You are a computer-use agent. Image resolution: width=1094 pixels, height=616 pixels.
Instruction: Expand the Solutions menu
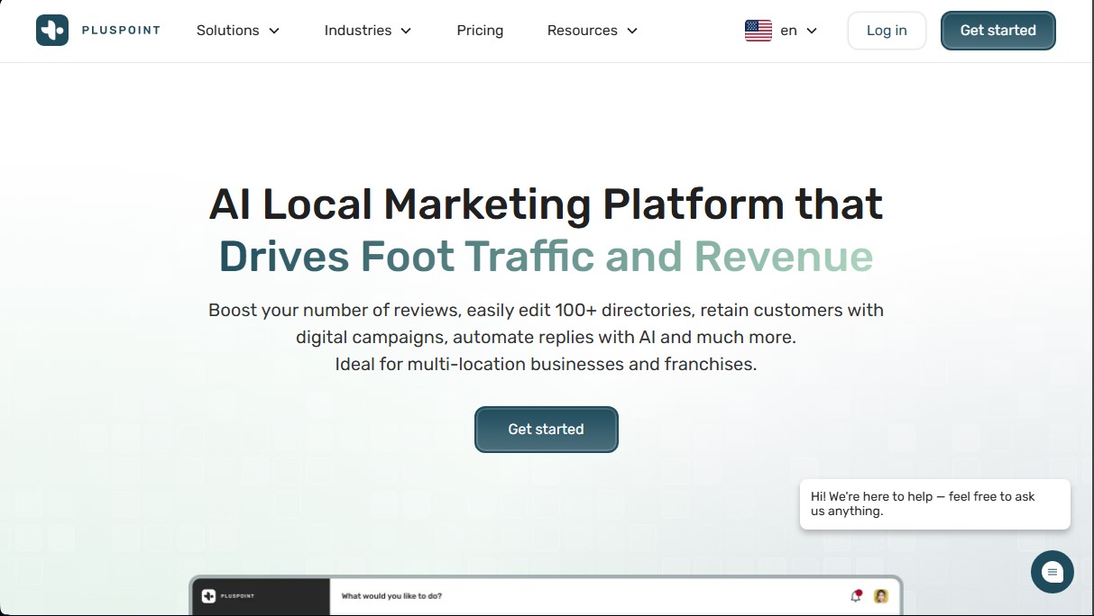pyautogui.click(x=238, y=31)
